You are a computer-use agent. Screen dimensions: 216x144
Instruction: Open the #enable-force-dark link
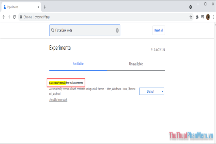[58, 100]
